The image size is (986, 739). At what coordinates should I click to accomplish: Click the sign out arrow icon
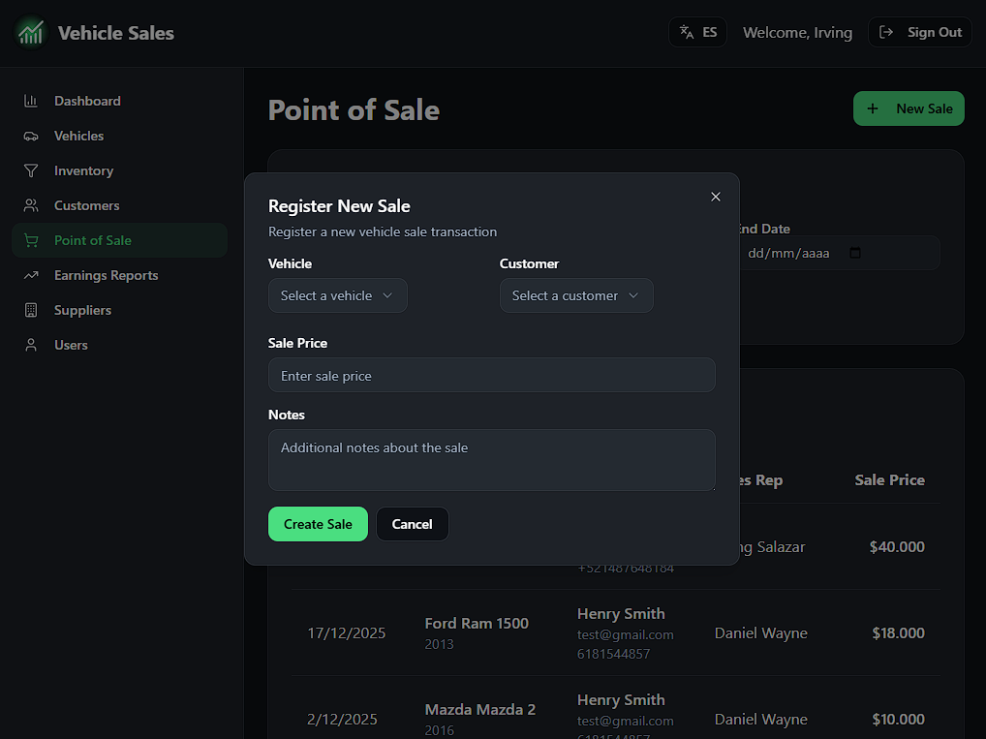[886, 32]
